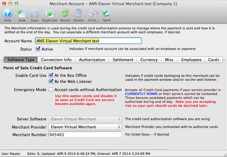This screenshot has height=157, width=227.
Task: Click the Merchant Number field
Action: click(x=85, y=135)
